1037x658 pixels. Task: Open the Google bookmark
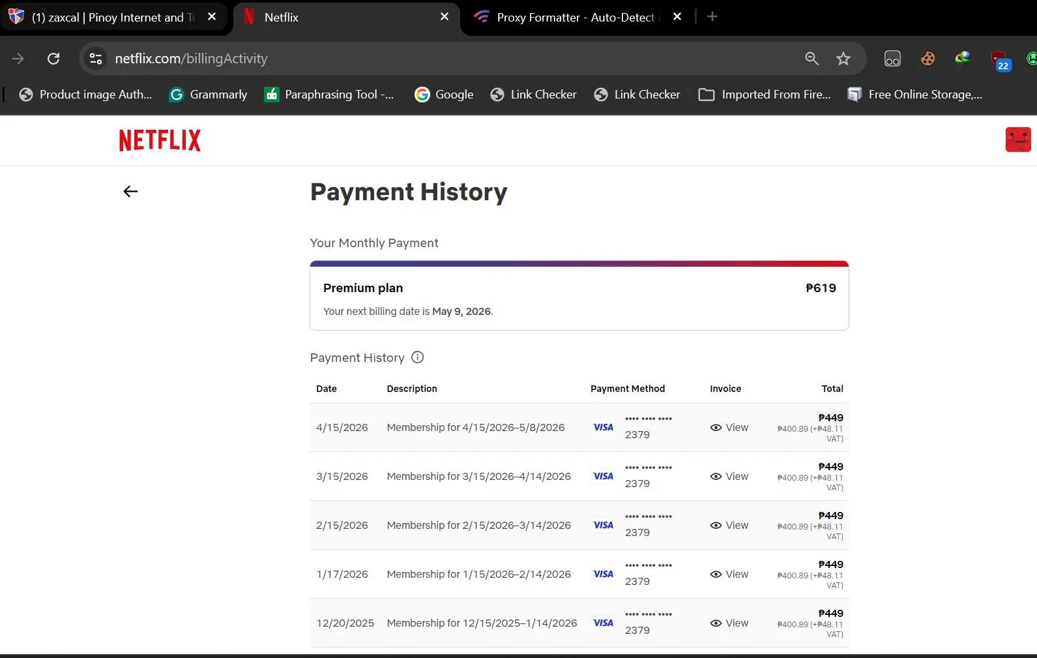click(444, 95)
